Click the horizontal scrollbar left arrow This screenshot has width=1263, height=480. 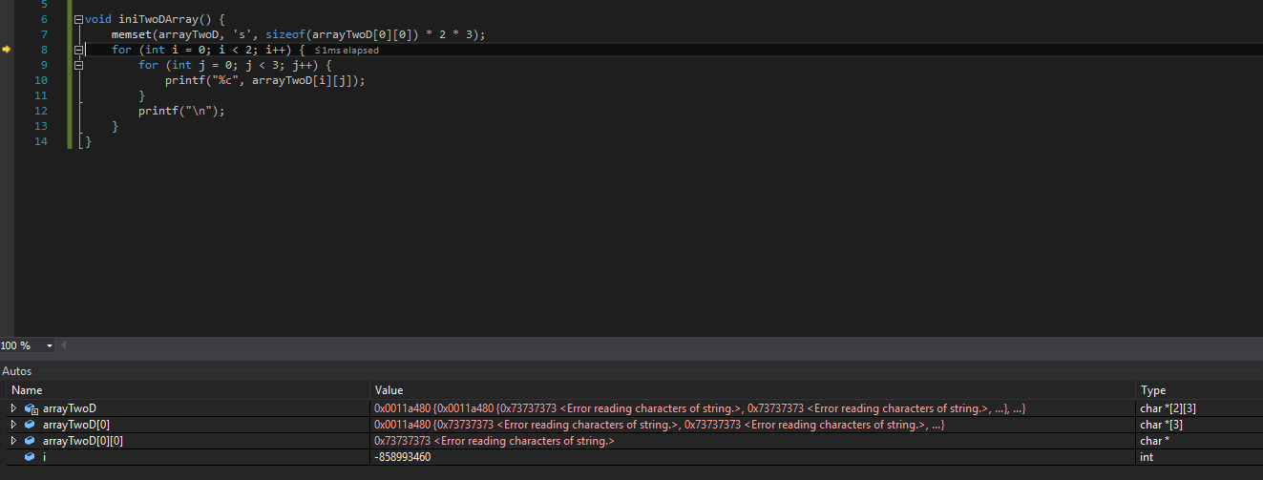coord(63,345)
